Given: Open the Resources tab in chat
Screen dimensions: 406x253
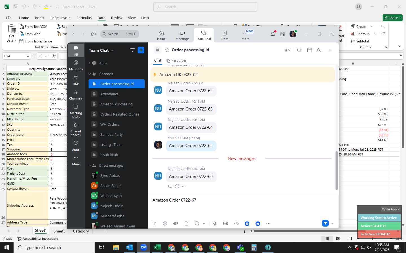Looking at the screenshot, I should coord(176,60).
